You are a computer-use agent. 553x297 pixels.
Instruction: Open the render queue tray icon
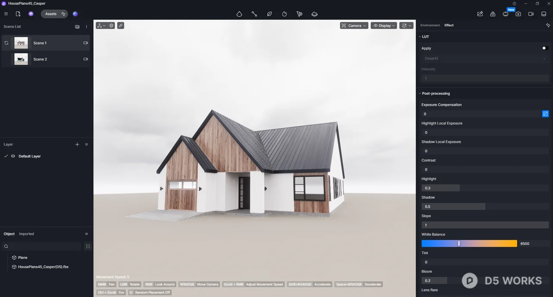(x=544, y=14)
